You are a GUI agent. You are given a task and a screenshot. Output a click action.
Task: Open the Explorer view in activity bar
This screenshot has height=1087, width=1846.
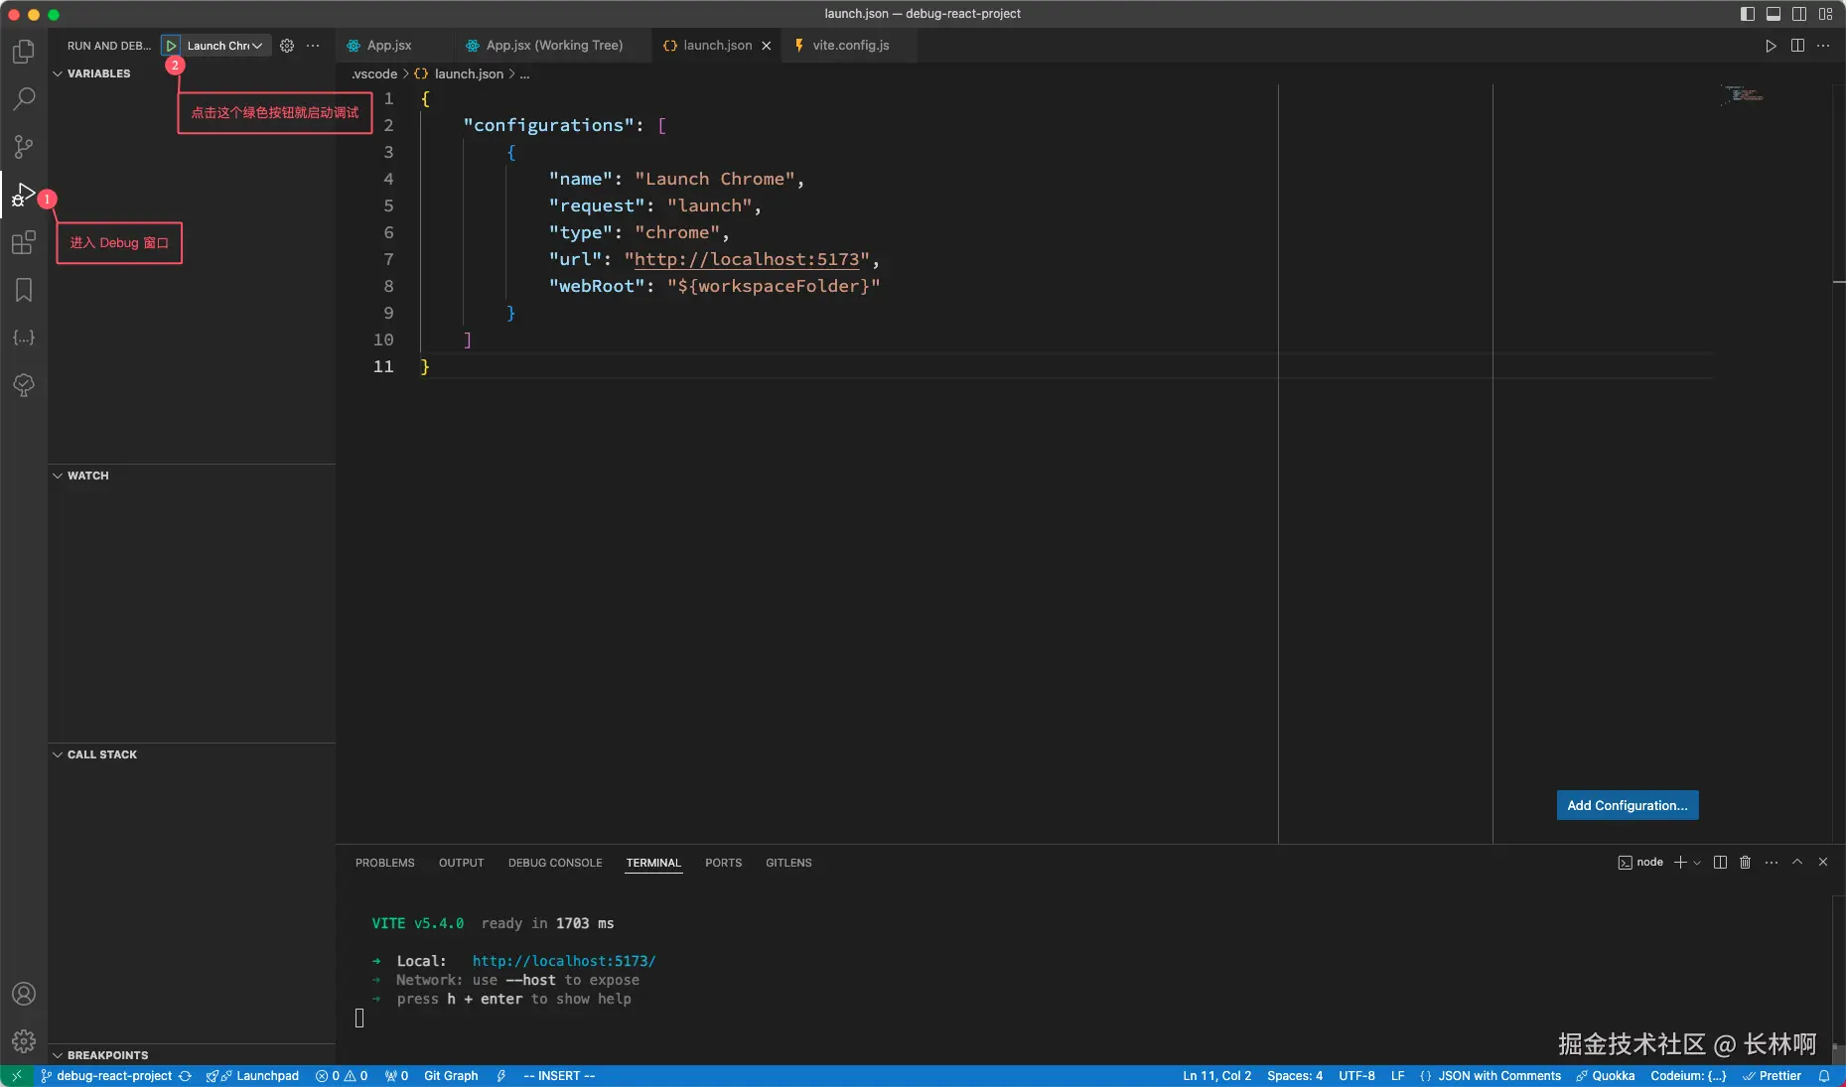[x=24, y=52]
